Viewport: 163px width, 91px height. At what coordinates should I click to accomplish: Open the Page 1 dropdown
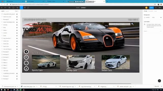17,11
